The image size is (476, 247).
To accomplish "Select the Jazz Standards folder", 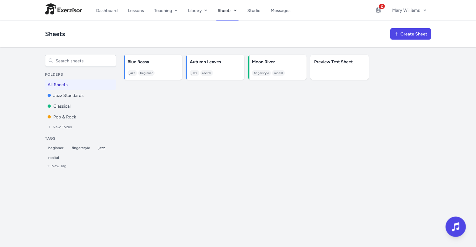I will (81, 95).
